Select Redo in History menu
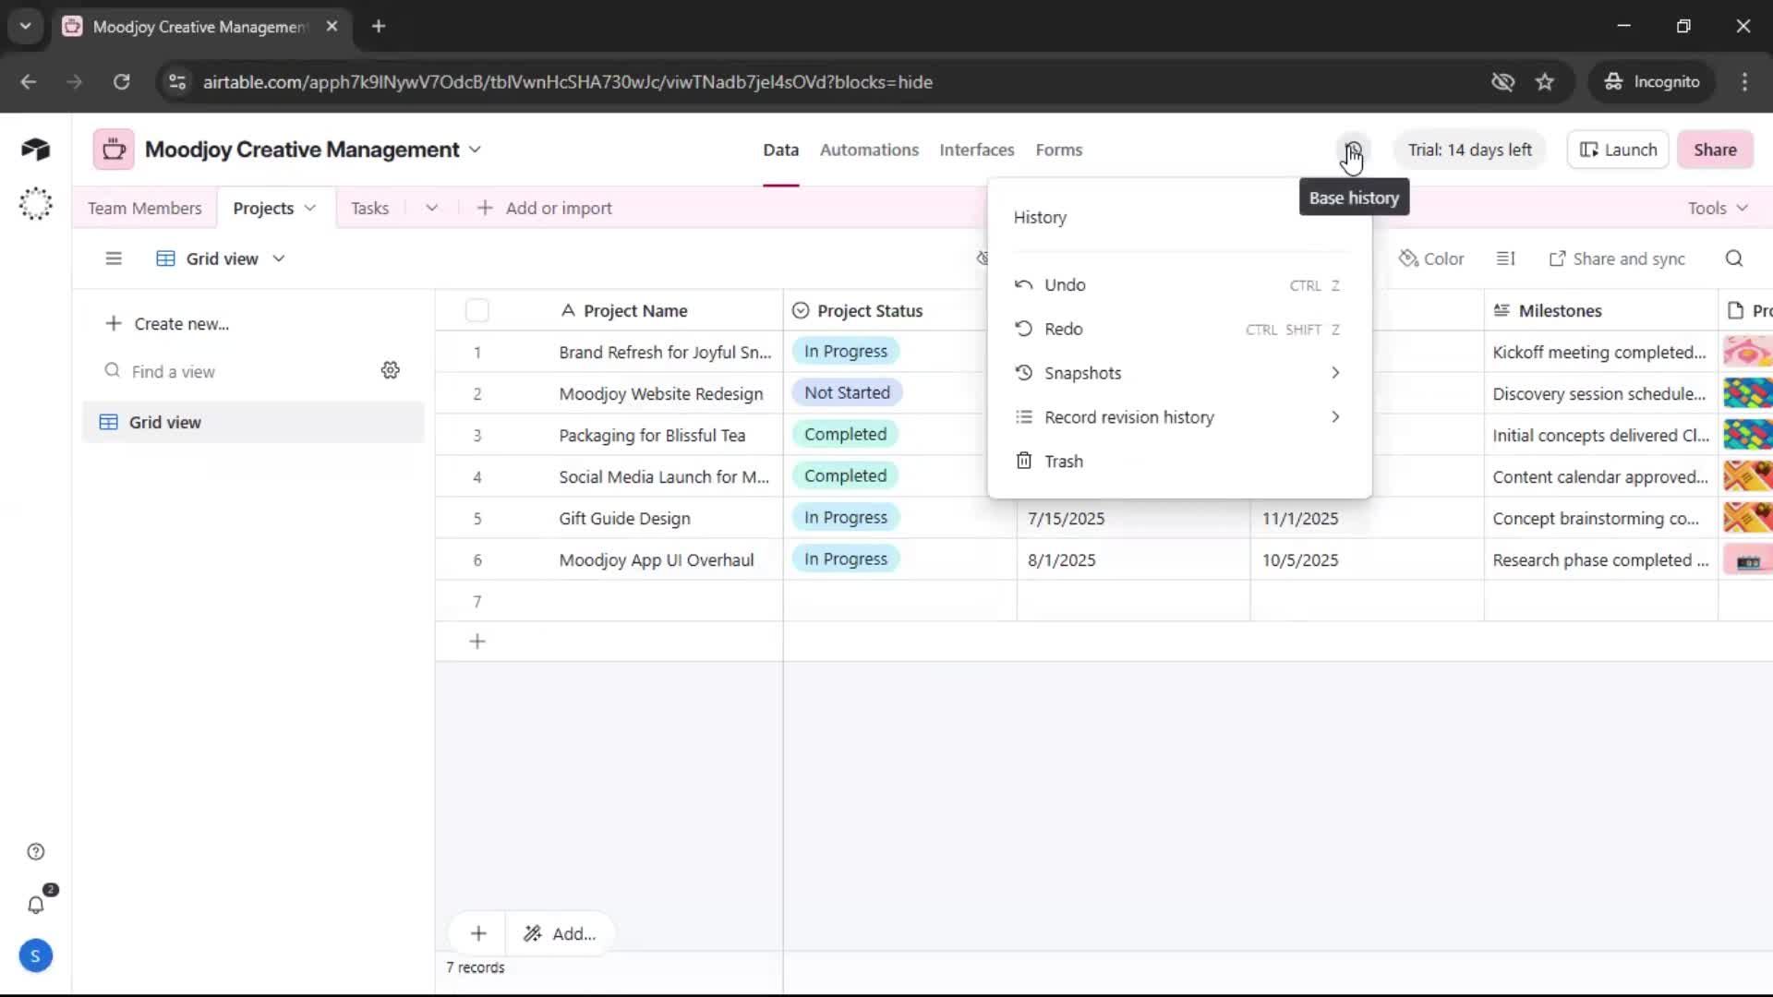This screenshot has height=997, width=1773. point(1178,329)
